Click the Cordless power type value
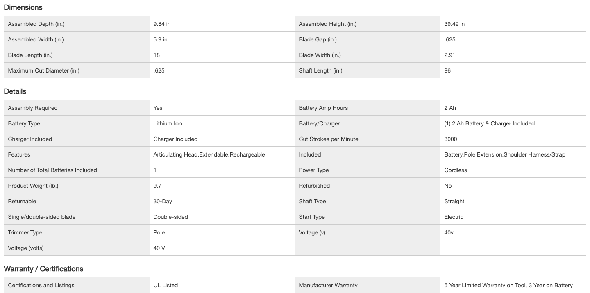 click(x=456, y=170)
